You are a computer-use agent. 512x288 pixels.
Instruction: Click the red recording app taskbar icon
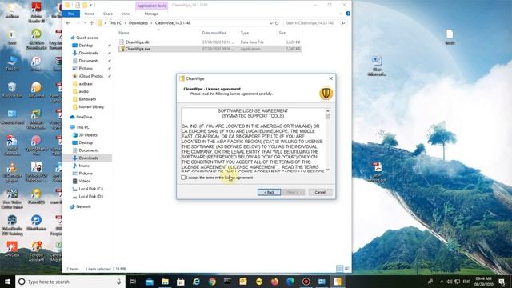pos(306,282)
